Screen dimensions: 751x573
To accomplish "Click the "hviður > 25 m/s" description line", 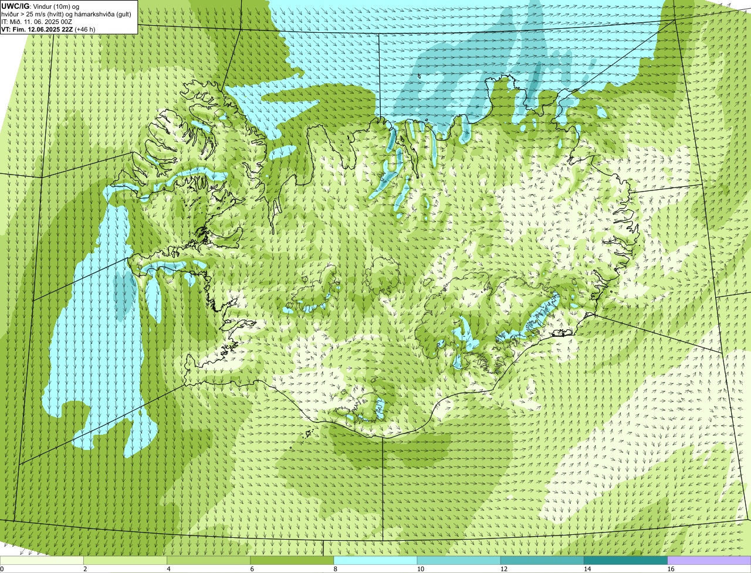I will (66, 14).
